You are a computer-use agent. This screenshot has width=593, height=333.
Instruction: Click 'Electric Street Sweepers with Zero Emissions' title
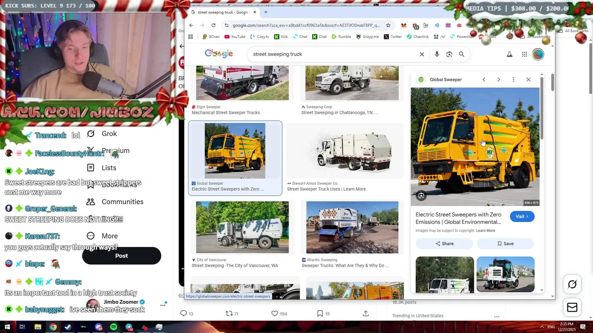(459, 218)
